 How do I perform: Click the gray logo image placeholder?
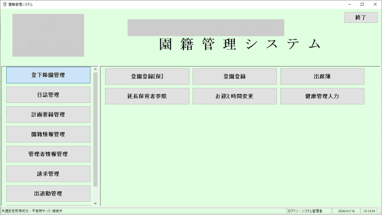tap(48, 35)
